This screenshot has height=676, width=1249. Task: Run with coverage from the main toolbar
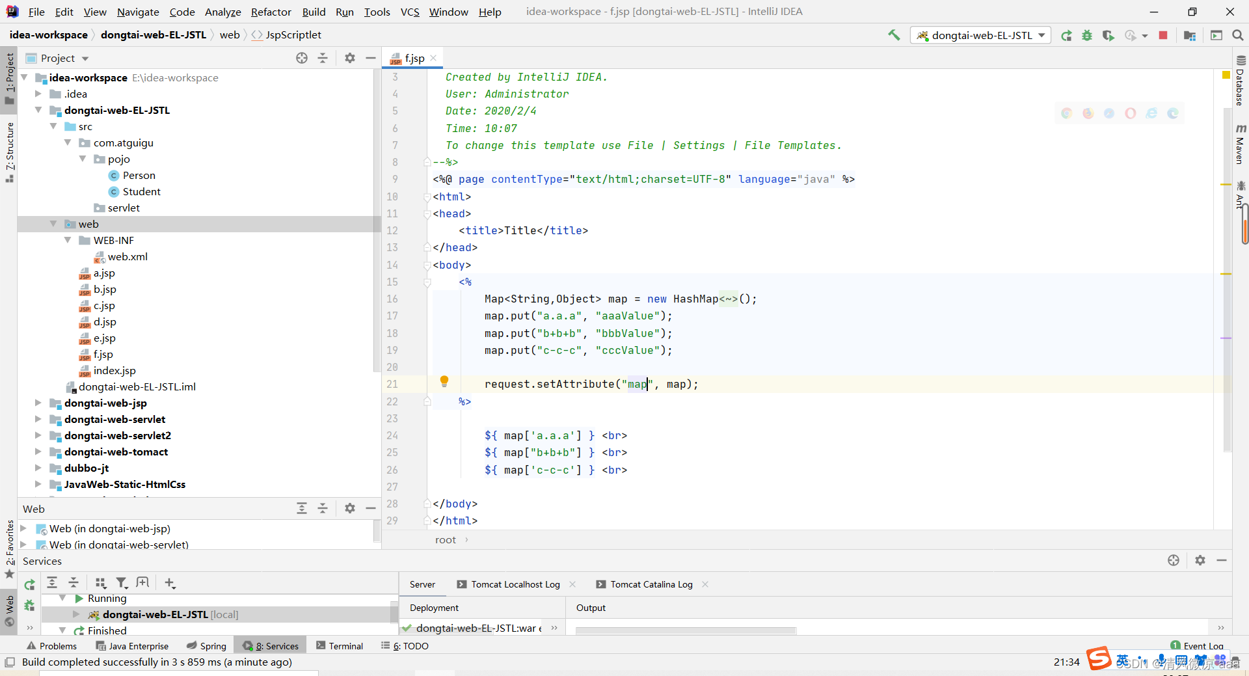[1108, 35]
